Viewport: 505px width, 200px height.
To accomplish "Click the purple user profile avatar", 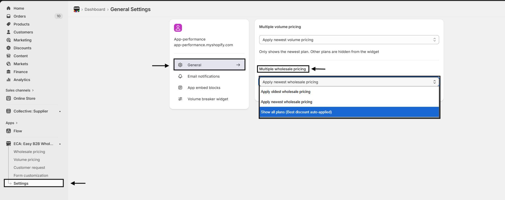I will click(178, 28).
